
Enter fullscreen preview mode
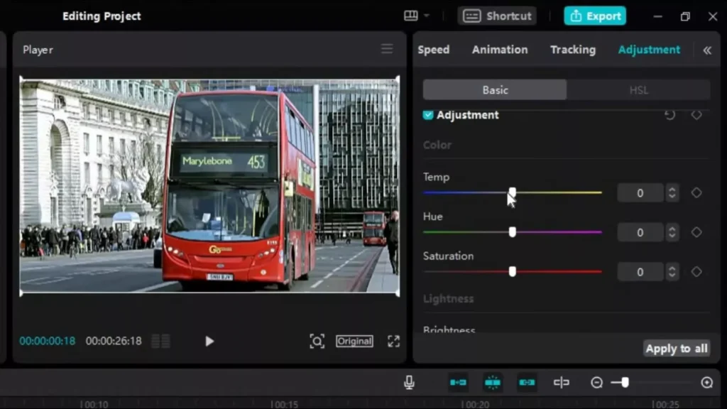(x=393, y=341)
